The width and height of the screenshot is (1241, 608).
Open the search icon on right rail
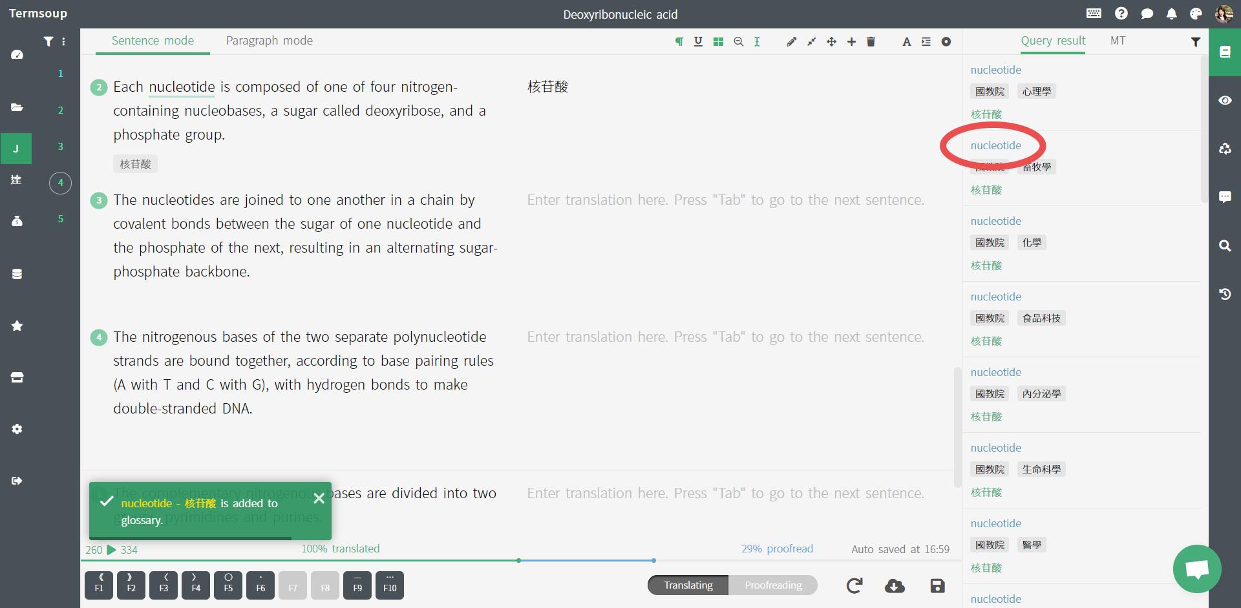(1225, 246)
